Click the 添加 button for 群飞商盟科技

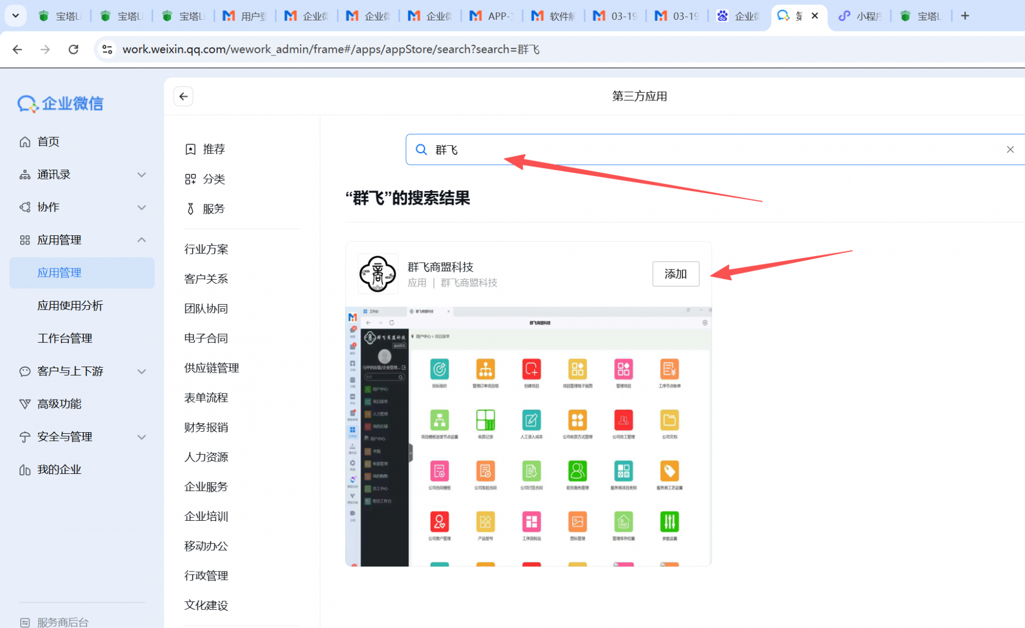[x=675, y=274]
